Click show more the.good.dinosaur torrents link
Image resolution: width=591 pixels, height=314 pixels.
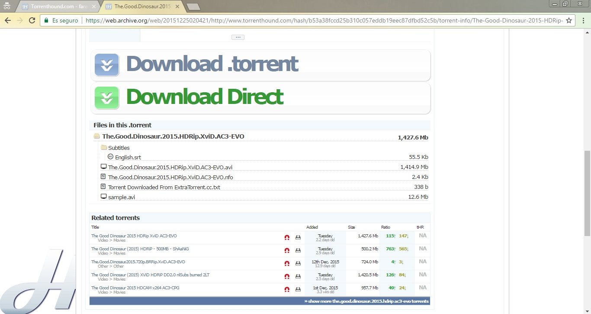(x=366, y=301)
